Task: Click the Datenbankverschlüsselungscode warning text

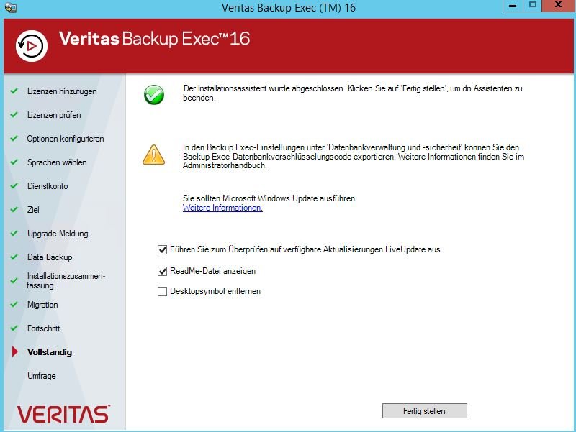Action: [354, 157]
